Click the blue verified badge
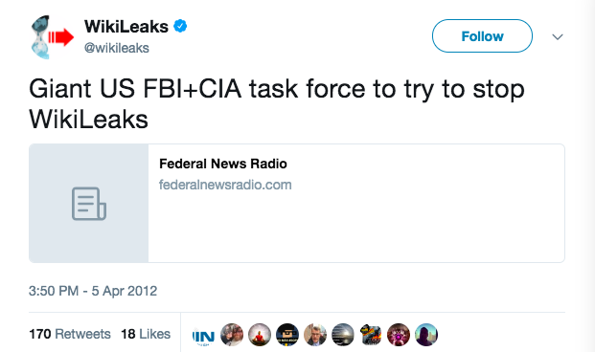 pos(180,26)
